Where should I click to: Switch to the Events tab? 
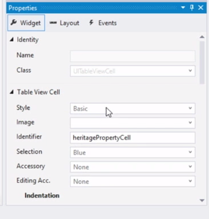click(103, 23)
